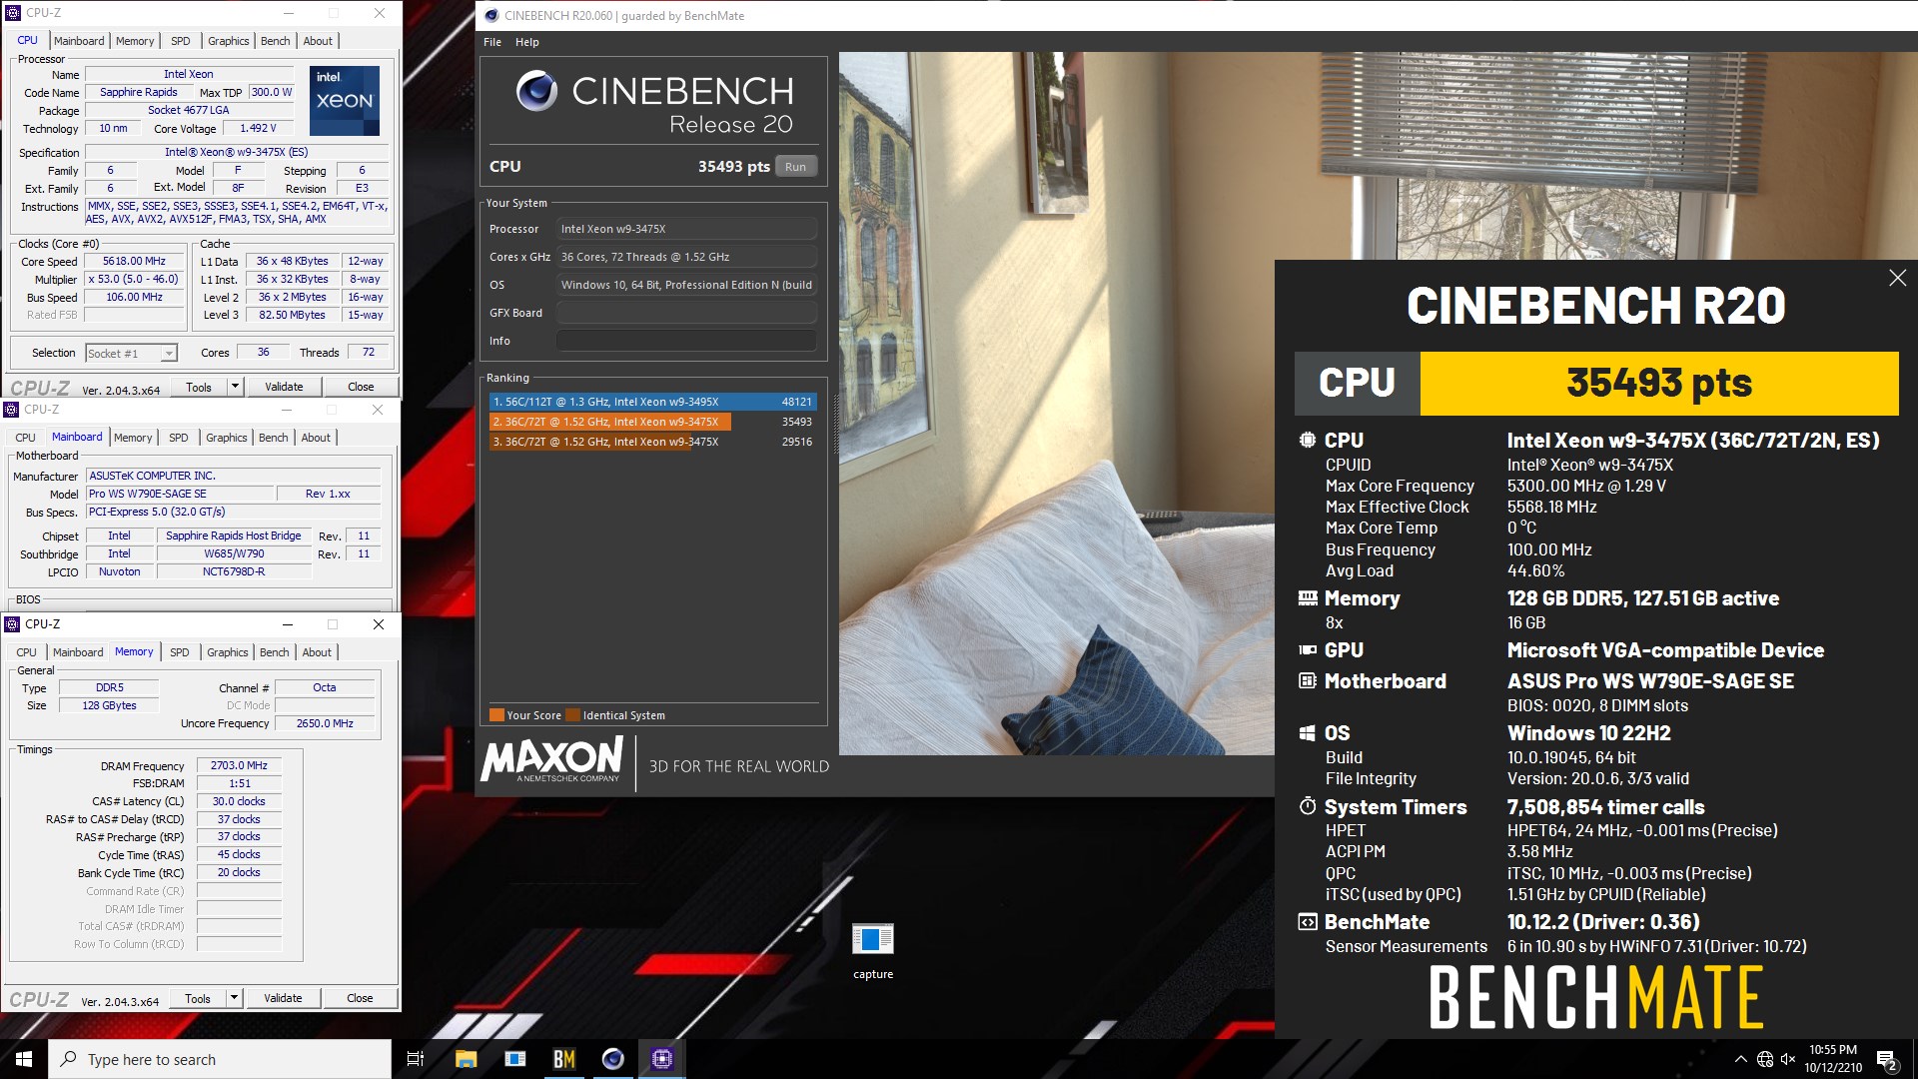Open Graphics tab in top CPU-Z window
The image size is (1918, 1079).
pos(229,41)
